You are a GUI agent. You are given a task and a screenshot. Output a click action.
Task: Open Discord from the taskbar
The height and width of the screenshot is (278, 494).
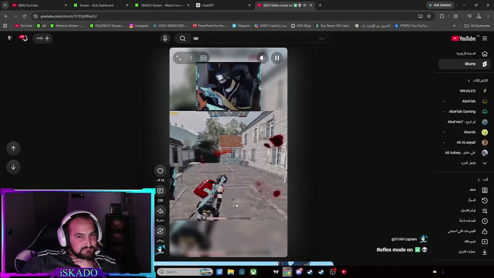coord(299,272)
